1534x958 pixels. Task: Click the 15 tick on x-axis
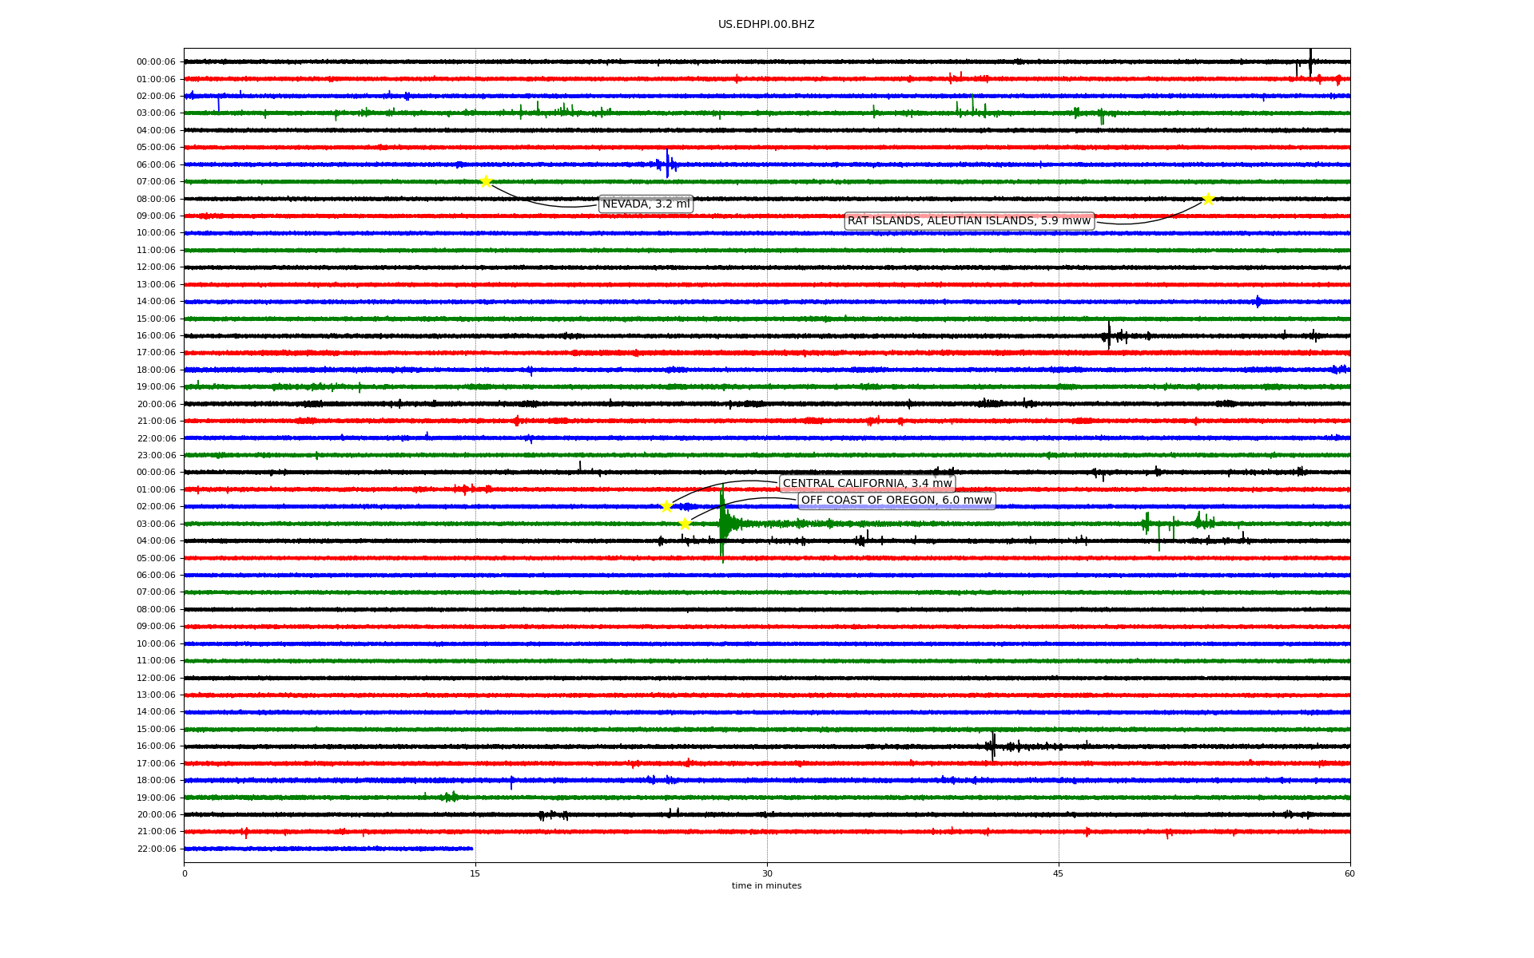(x=475, y=873)
